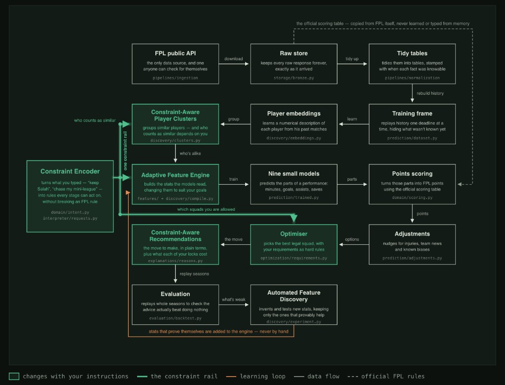Click the domain/intent.py file path
Screen dimensions: 505x385
coord(70,212)
